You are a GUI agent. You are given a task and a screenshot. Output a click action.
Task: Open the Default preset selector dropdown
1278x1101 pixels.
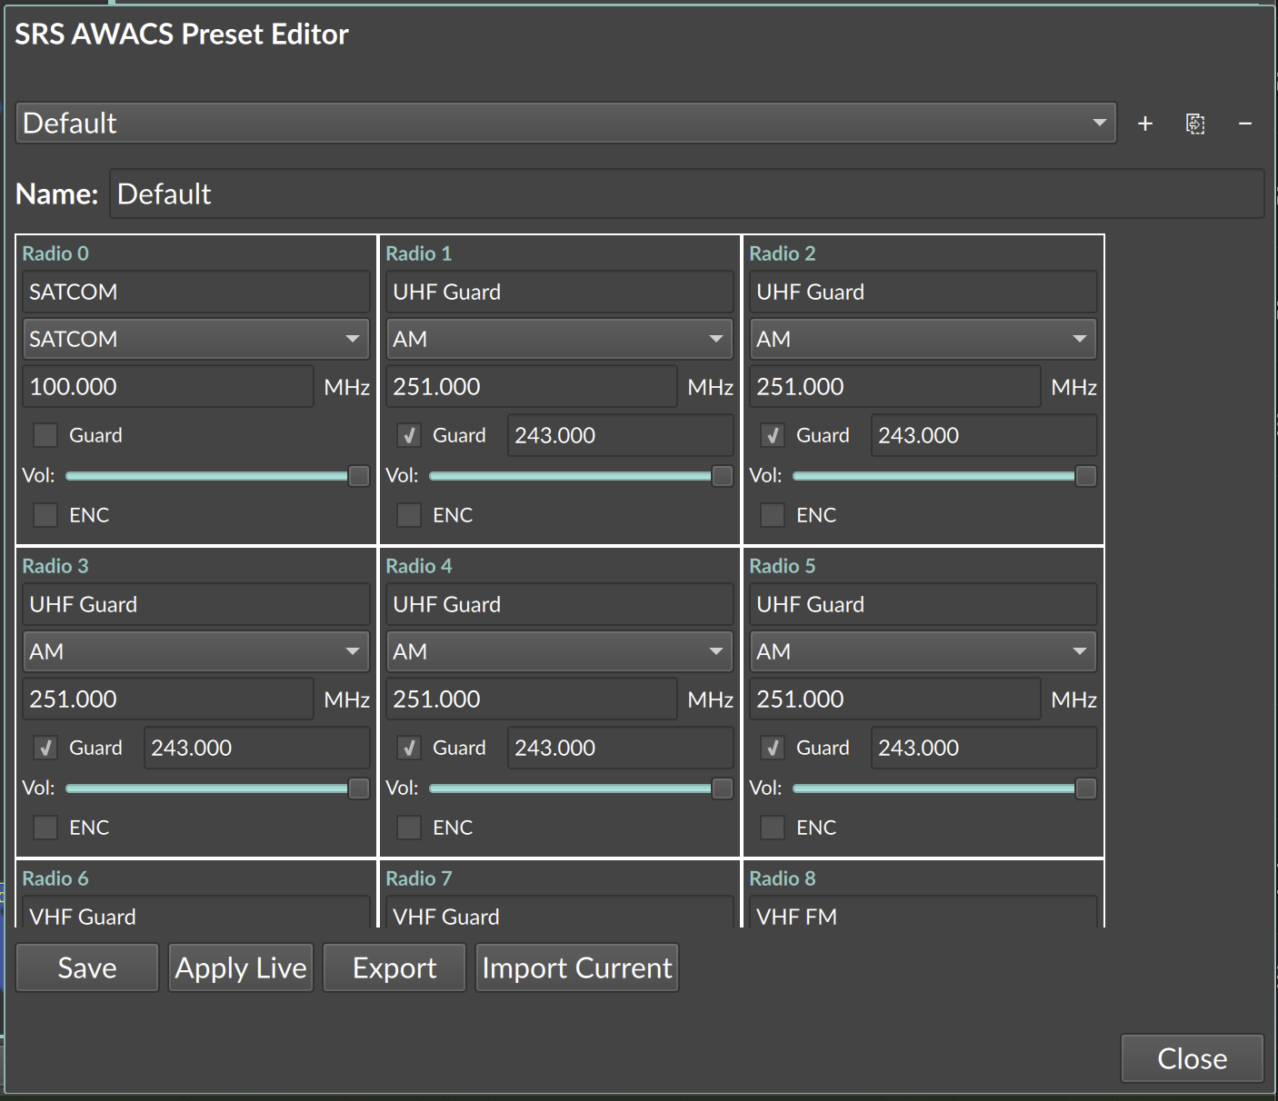click(x=566, y=123)
